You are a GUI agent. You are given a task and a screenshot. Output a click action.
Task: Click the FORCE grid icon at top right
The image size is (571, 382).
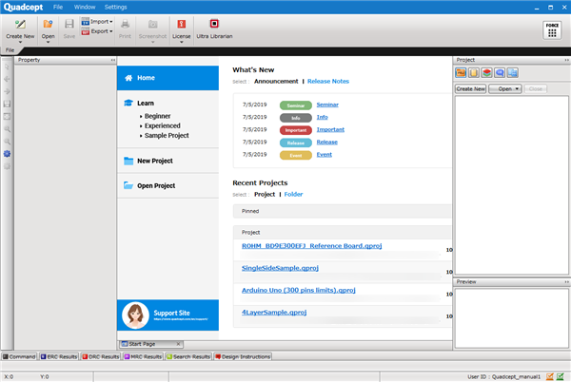[551, 29]
